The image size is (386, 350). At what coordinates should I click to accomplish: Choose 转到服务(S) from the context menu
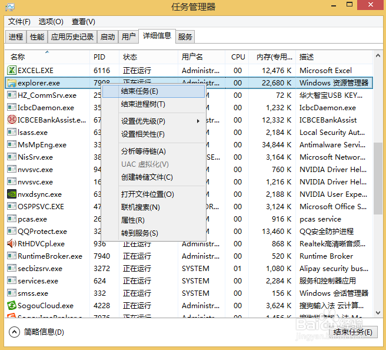[x=154, y=233]
